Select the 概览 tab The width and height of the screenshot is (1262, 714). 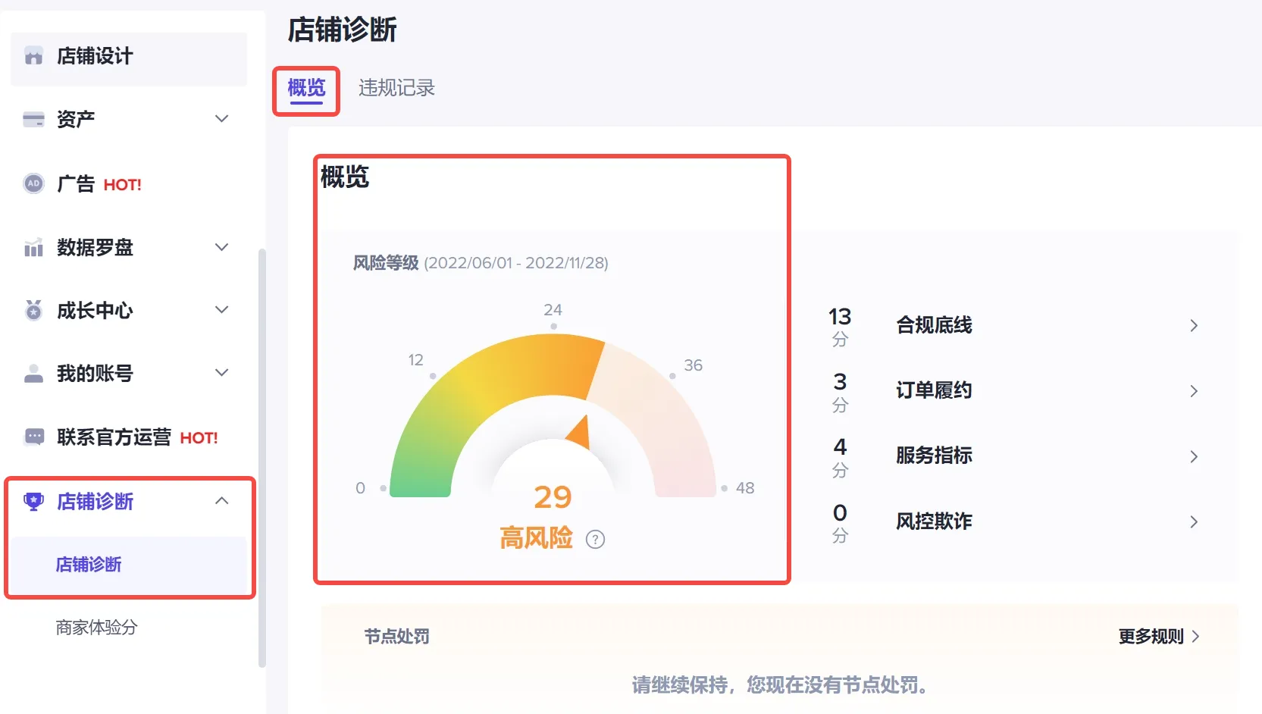(305, 87)
